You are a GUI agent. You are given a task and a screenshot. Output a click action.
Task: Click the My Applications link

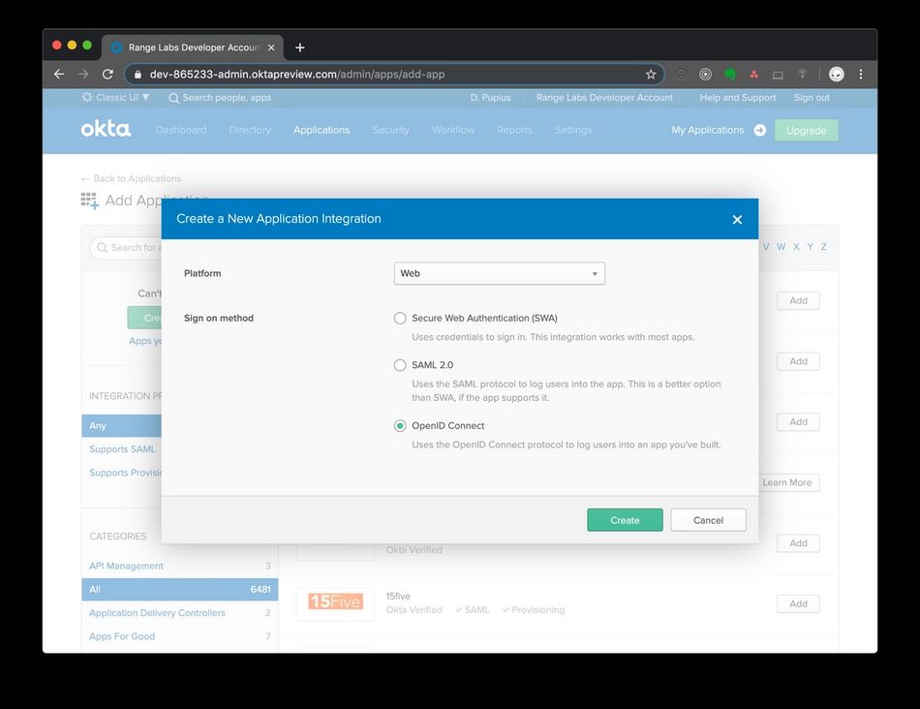tap(708, 130)
